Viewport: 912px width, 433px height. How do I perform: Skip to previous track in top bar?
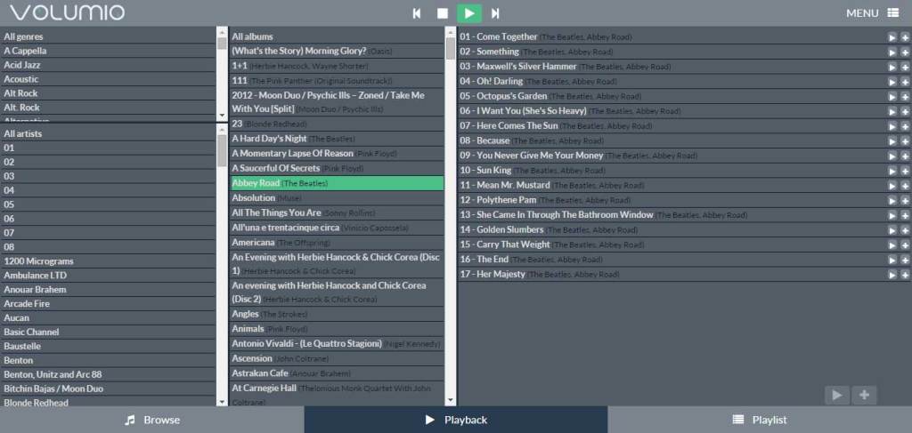(416, 13)
